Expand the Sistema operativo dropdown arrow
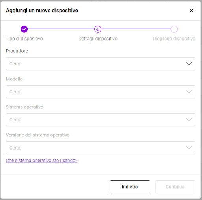This screenshot has height=200, width=202. click(x=189, y=120)
